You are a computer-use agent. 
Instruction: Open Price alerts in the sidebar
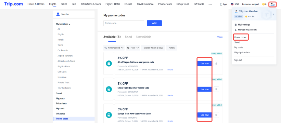(x=61, y=104)
